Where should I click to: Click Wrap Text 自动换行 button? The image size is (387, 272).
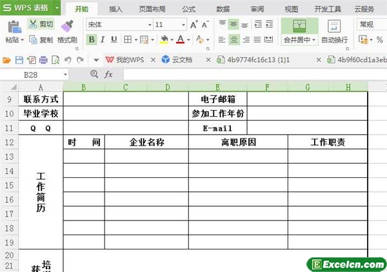coord(334,32)
